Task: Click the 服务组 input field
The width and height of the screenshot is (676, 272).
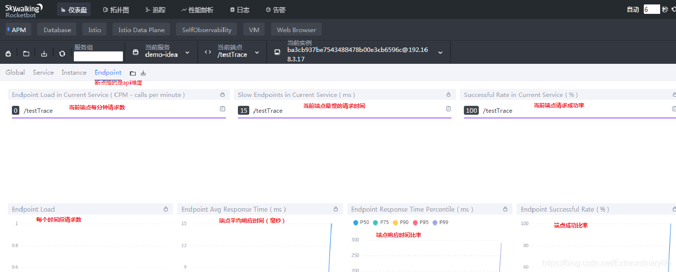Action: (x=98, y=56)
